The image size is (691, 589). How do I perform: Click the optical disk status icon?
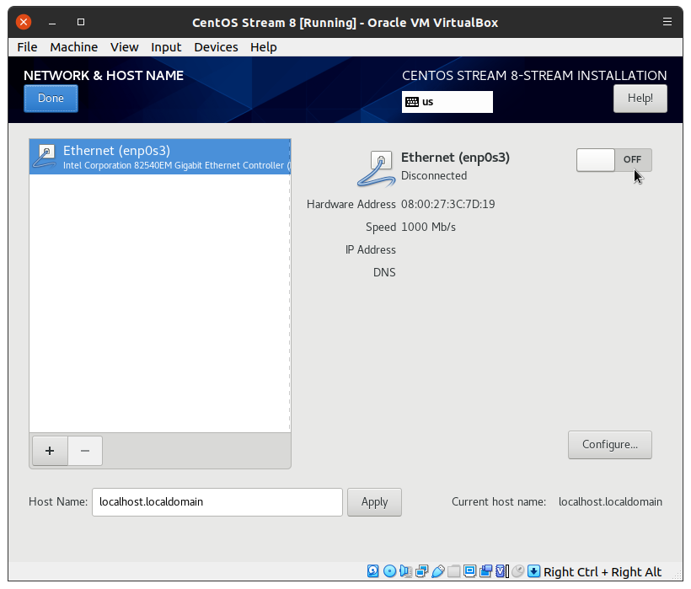pyautogui.click(x=389, y=571)
